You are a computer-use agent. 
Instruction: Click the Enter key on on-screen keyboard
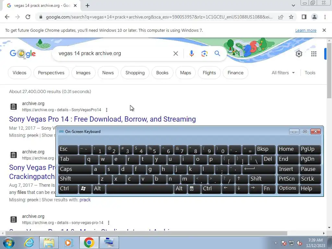coord(259,169)
